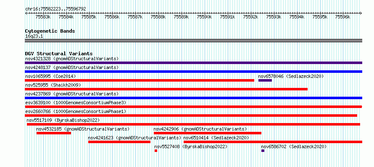Click the nsv4248137 gnomAD variant label
Viewport: 374px width, 167px height.
72,67
